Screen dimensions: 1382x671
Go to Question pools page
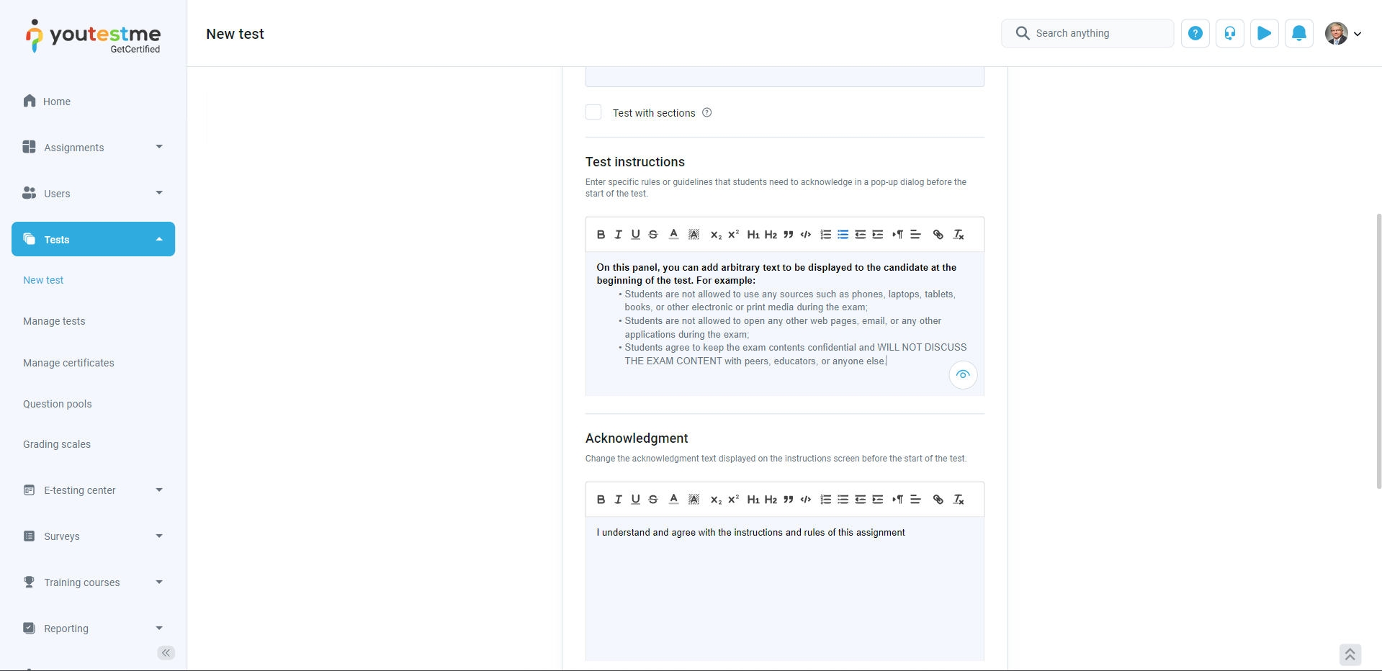point(58,404)
